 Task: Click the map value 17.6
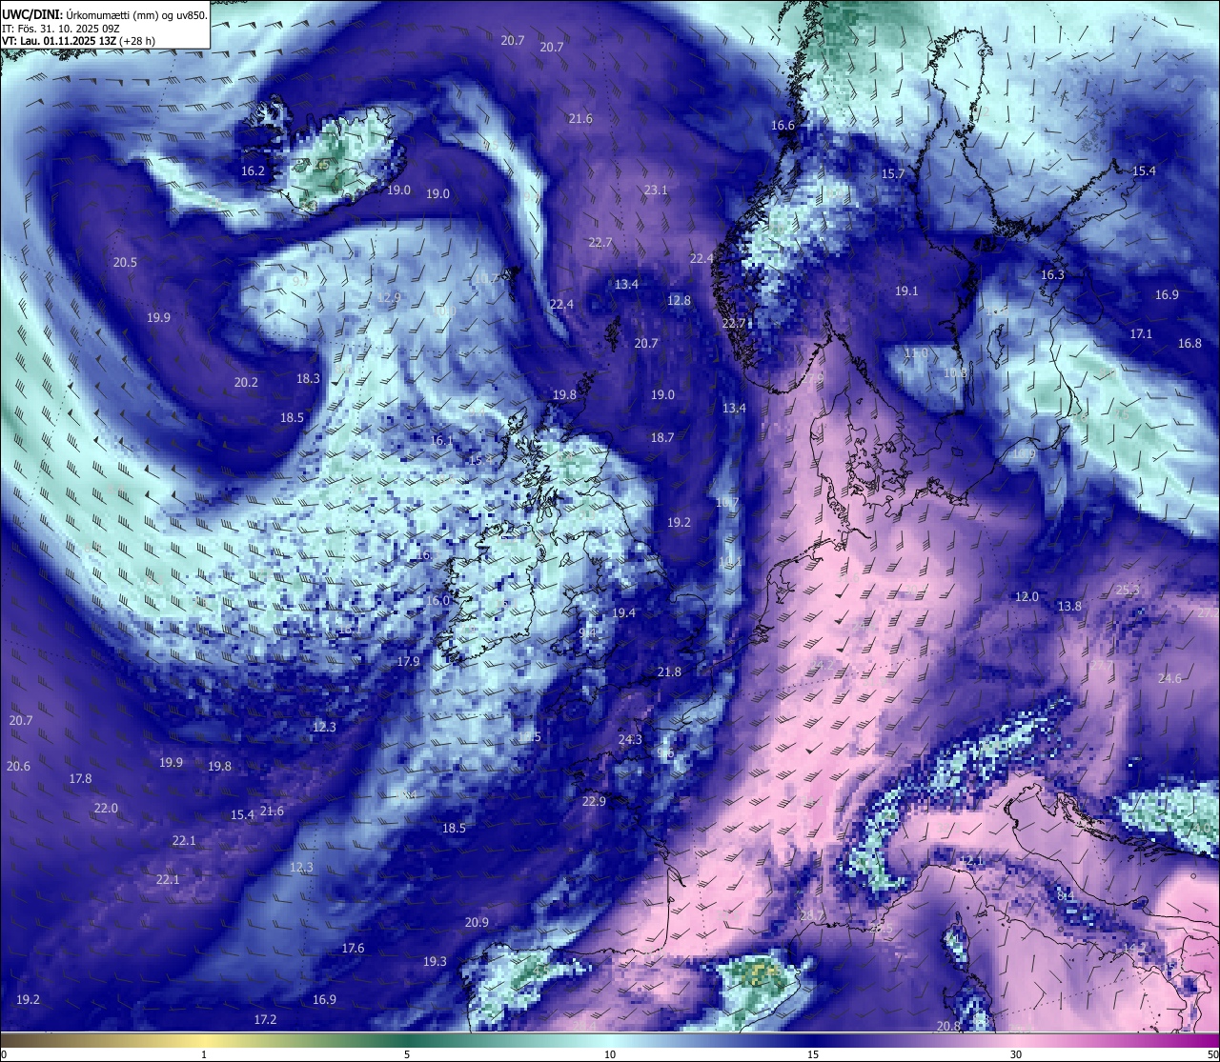(353, 949)
